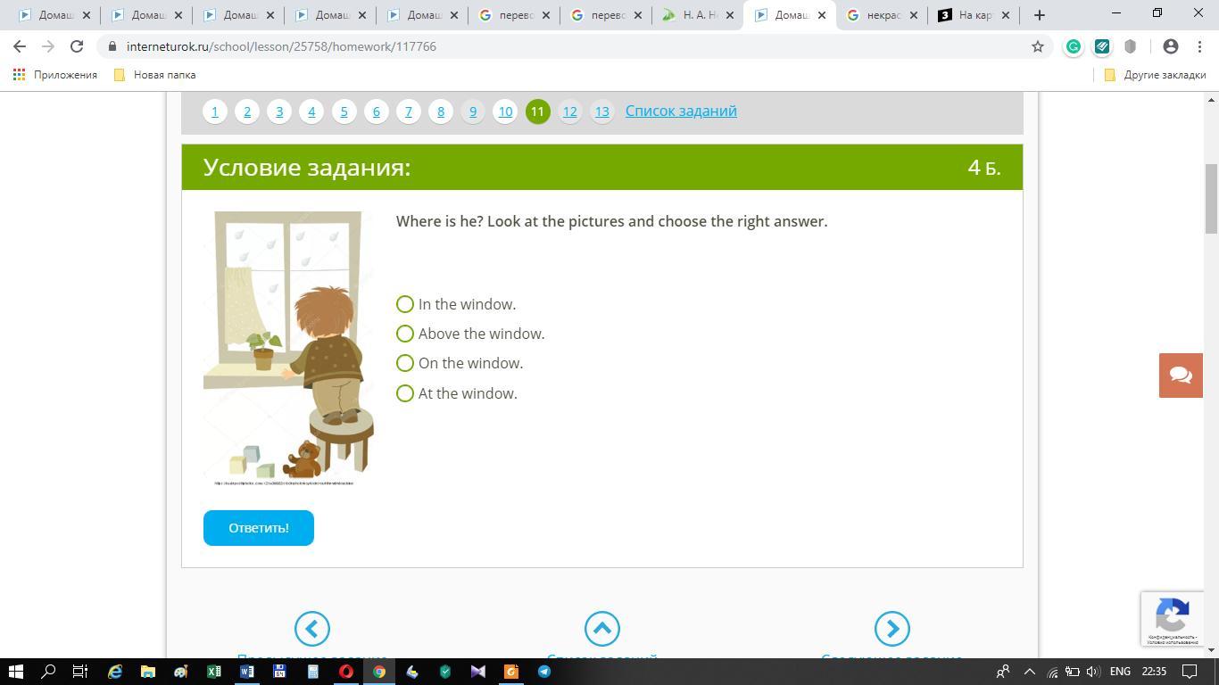Expand hidden system tray icons
Screen dimensions: 1219x685
[x=1029, y=672]
